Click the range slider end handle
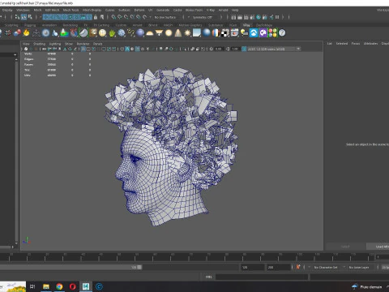 coord(139,267)
